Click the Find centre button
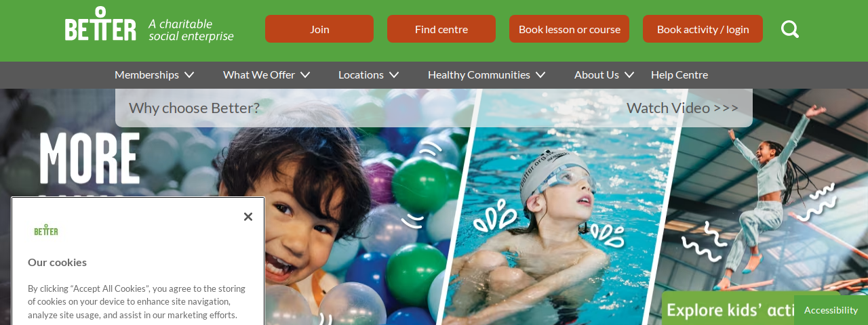This screenshot has height=325, width=868. coord(441,29)
